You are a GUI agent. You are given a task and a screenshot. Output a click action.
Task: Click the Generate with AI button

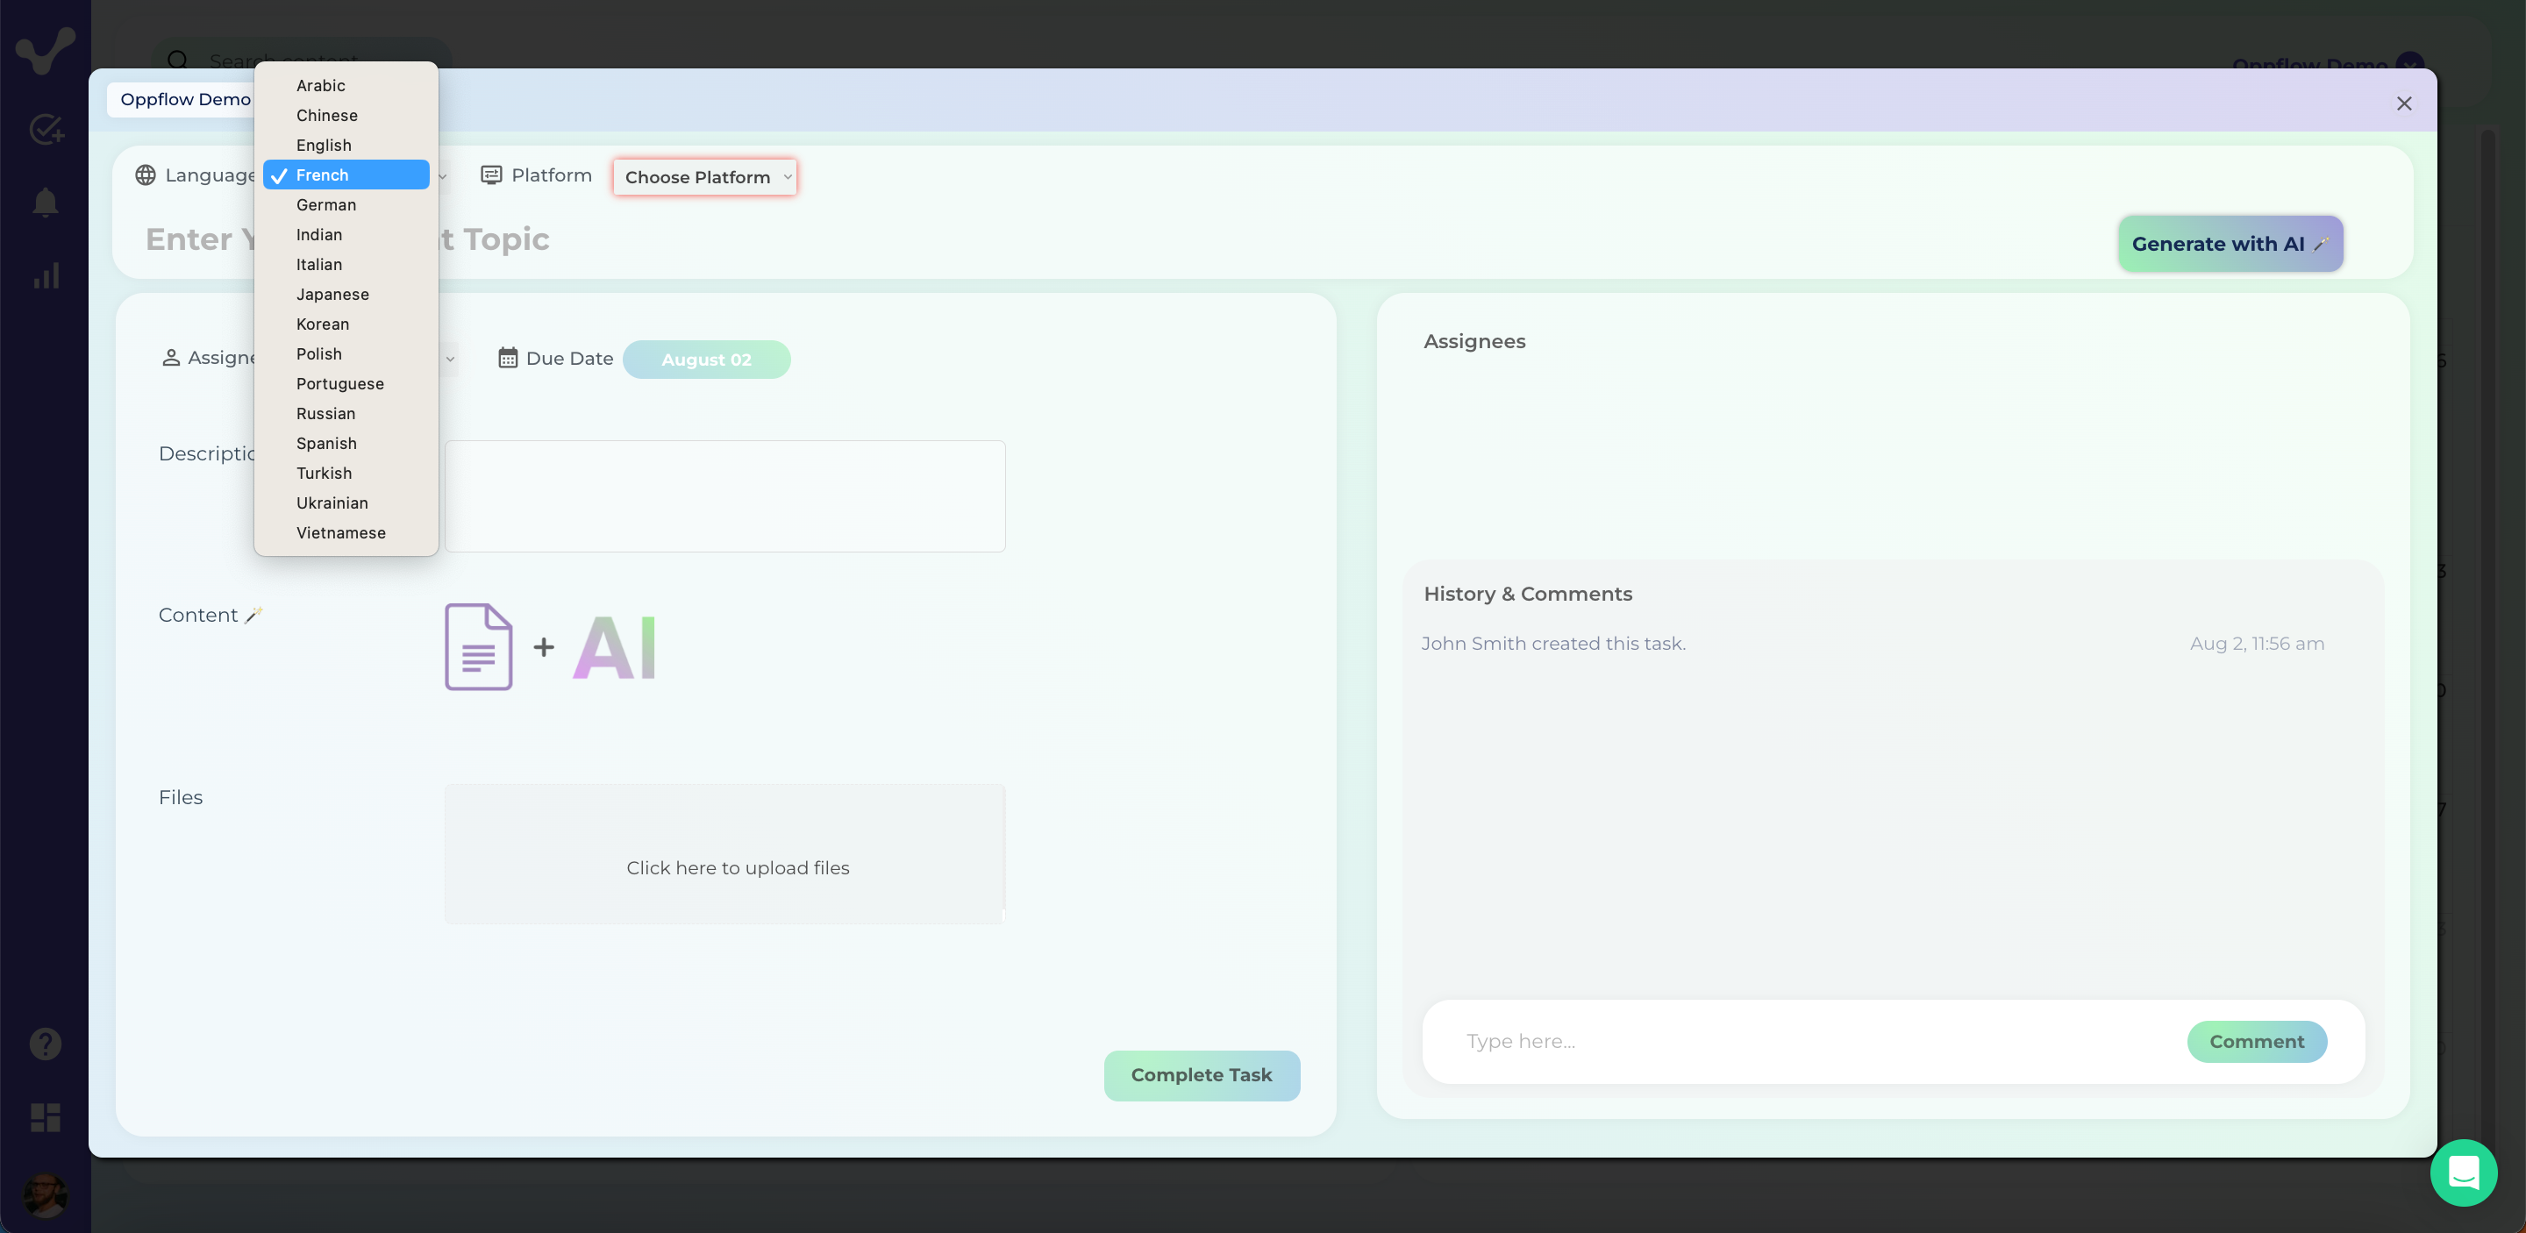pyautogui.click(x=2230, y=243)
